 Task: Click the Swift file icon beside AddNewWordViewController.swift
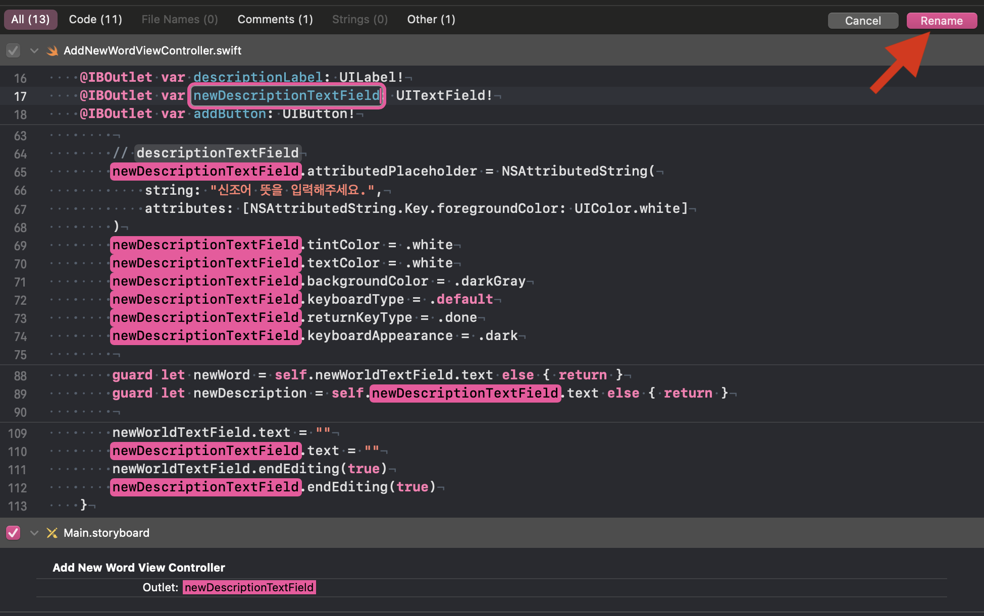[53, 50]
